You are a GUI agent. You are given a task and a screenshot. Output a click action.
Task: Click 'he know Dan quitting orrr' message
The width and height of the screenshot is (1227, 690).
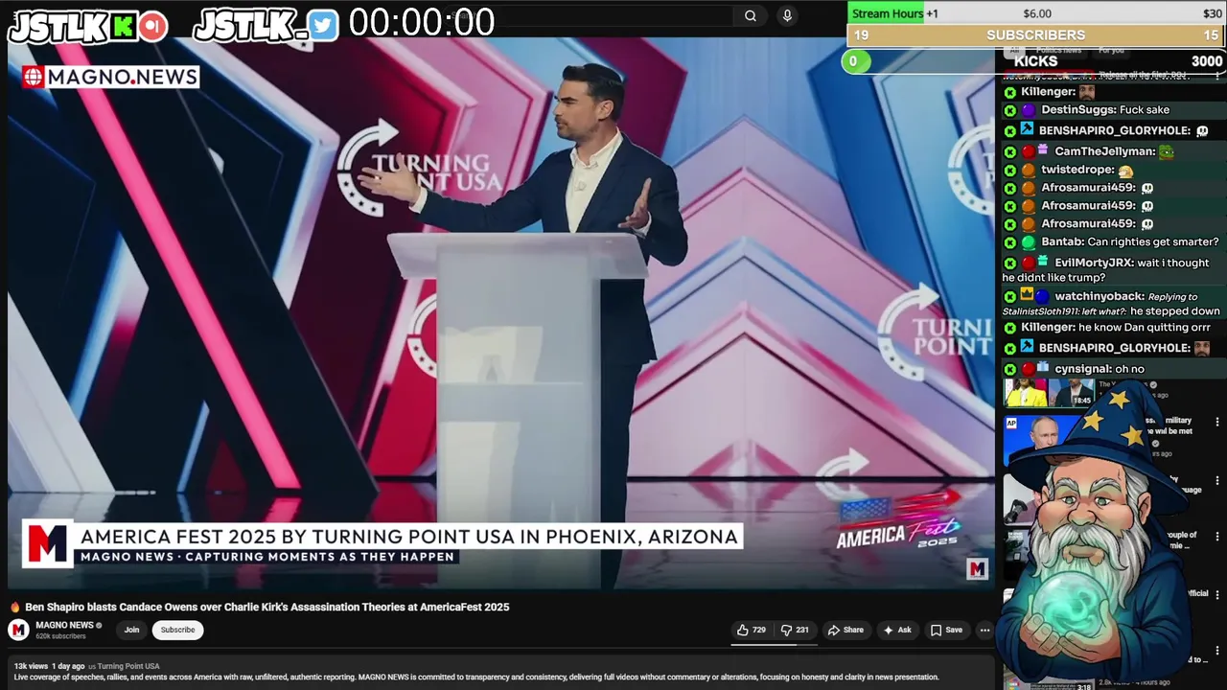coord(1145,328)
